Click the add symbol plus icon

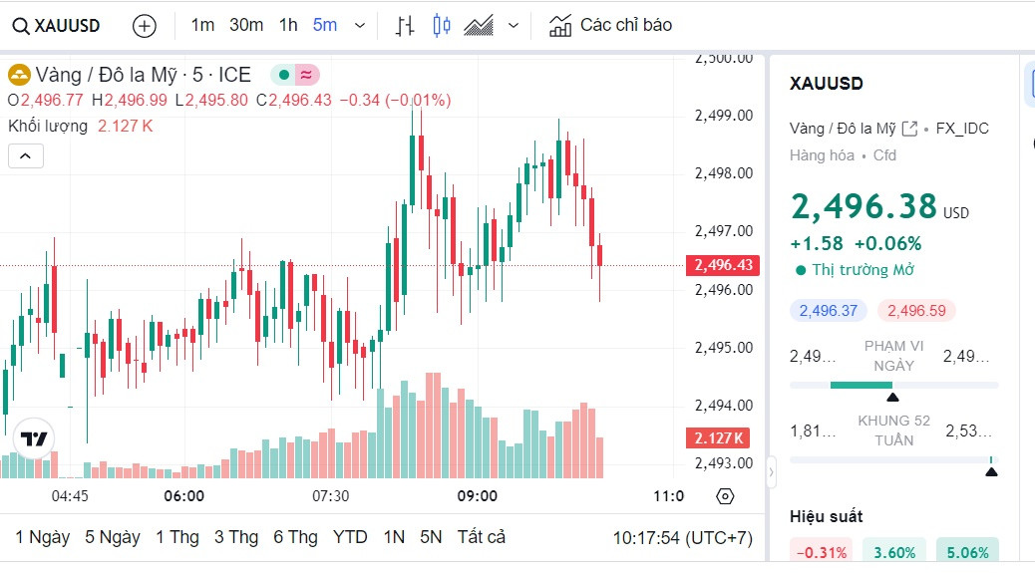(x=144, y=26)
